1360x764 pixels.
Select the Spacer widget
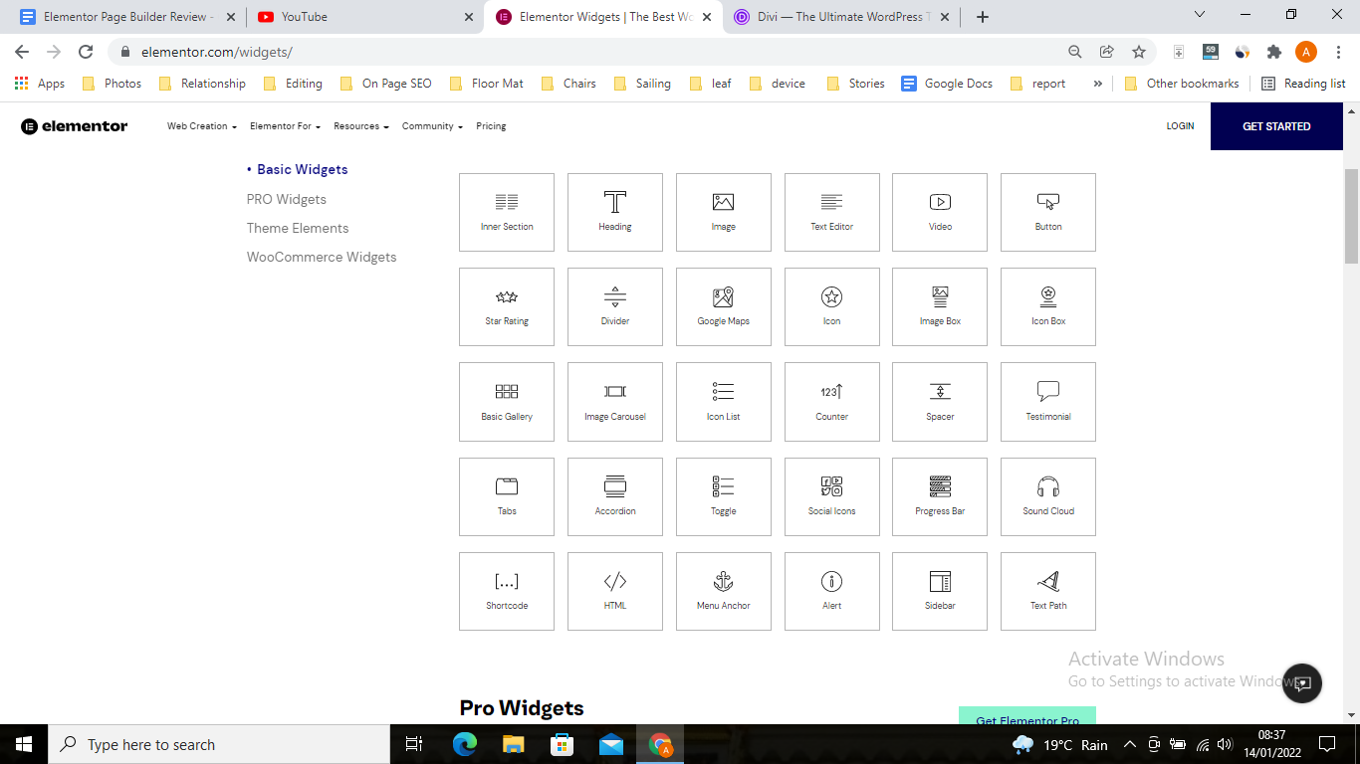point(940,402)
